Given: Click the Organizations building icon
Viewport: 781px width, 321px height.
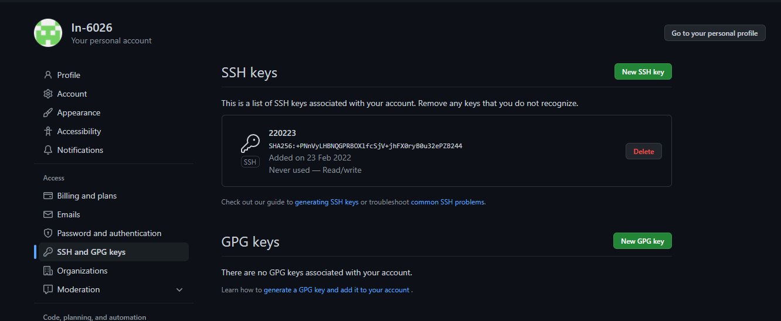Looking at the screenshot, I should (48, 271).
